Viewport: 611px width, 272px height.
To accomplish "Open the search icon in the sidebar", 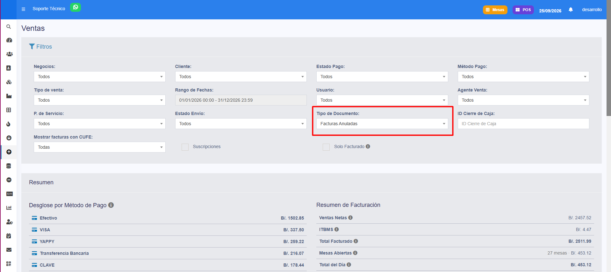I will [x=9, y=27].
